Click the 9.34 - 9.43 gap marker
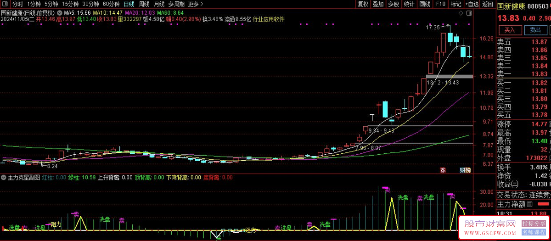 click(x=381, y=131)
